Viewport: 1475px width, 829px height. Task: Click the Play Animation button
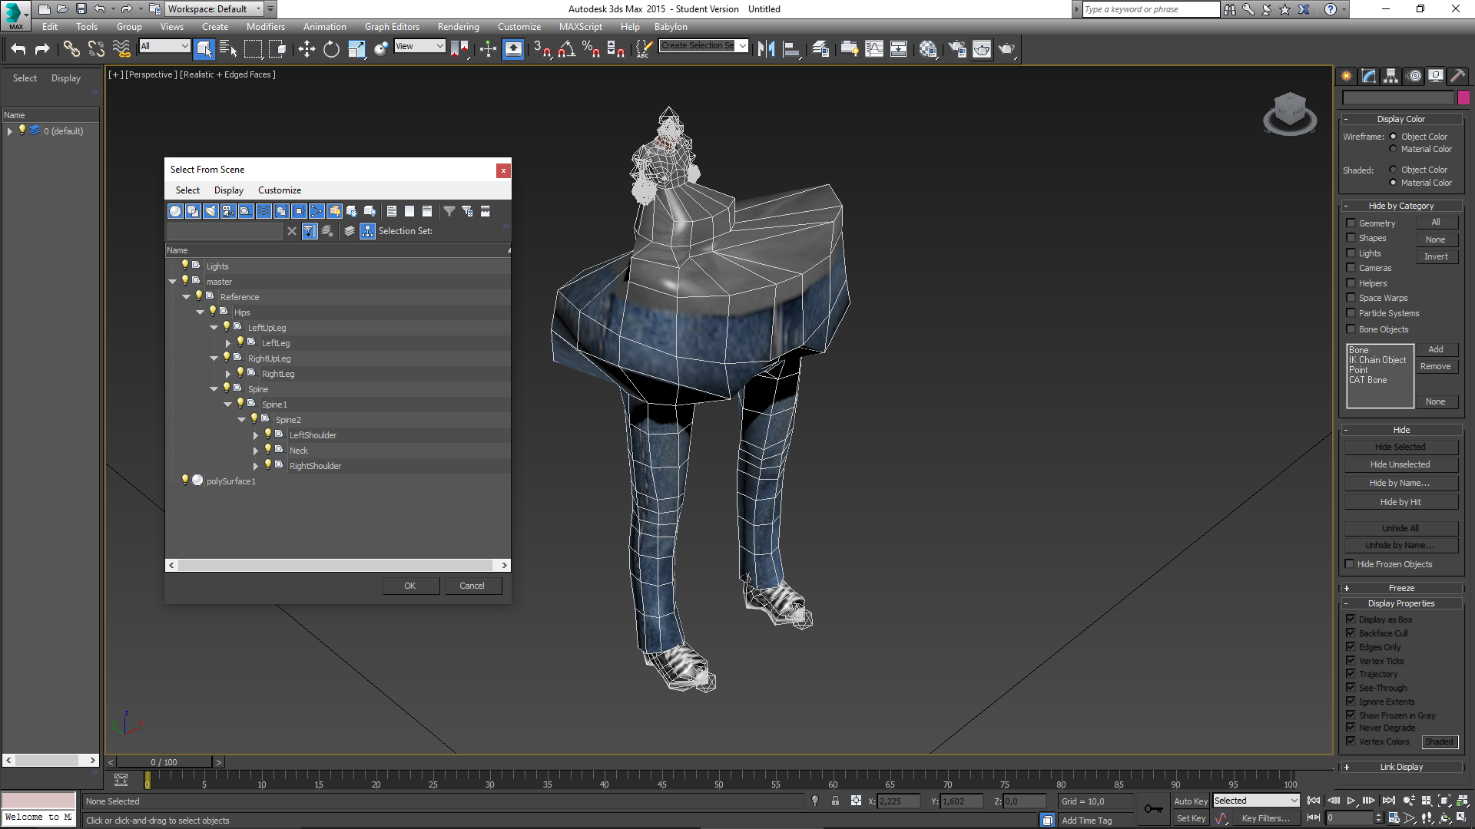pos(1351,801)
